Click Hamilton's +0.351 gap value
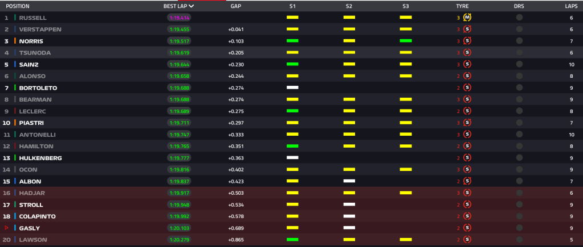 coord(236,146)
